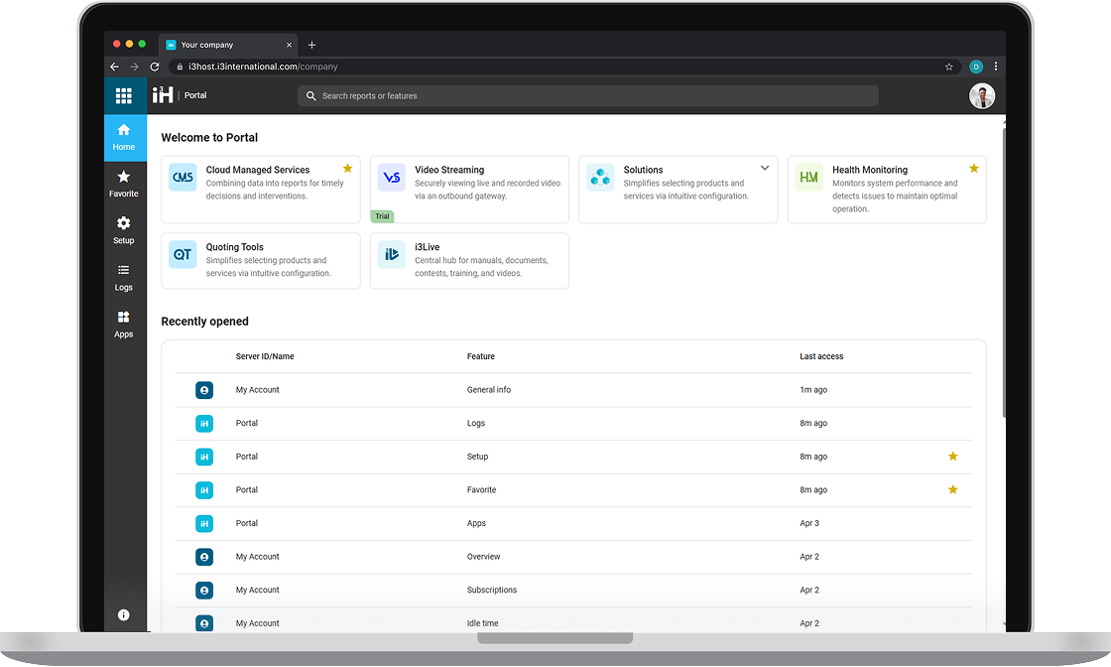Open Logs in the sidebar

[x=124, y=278]
